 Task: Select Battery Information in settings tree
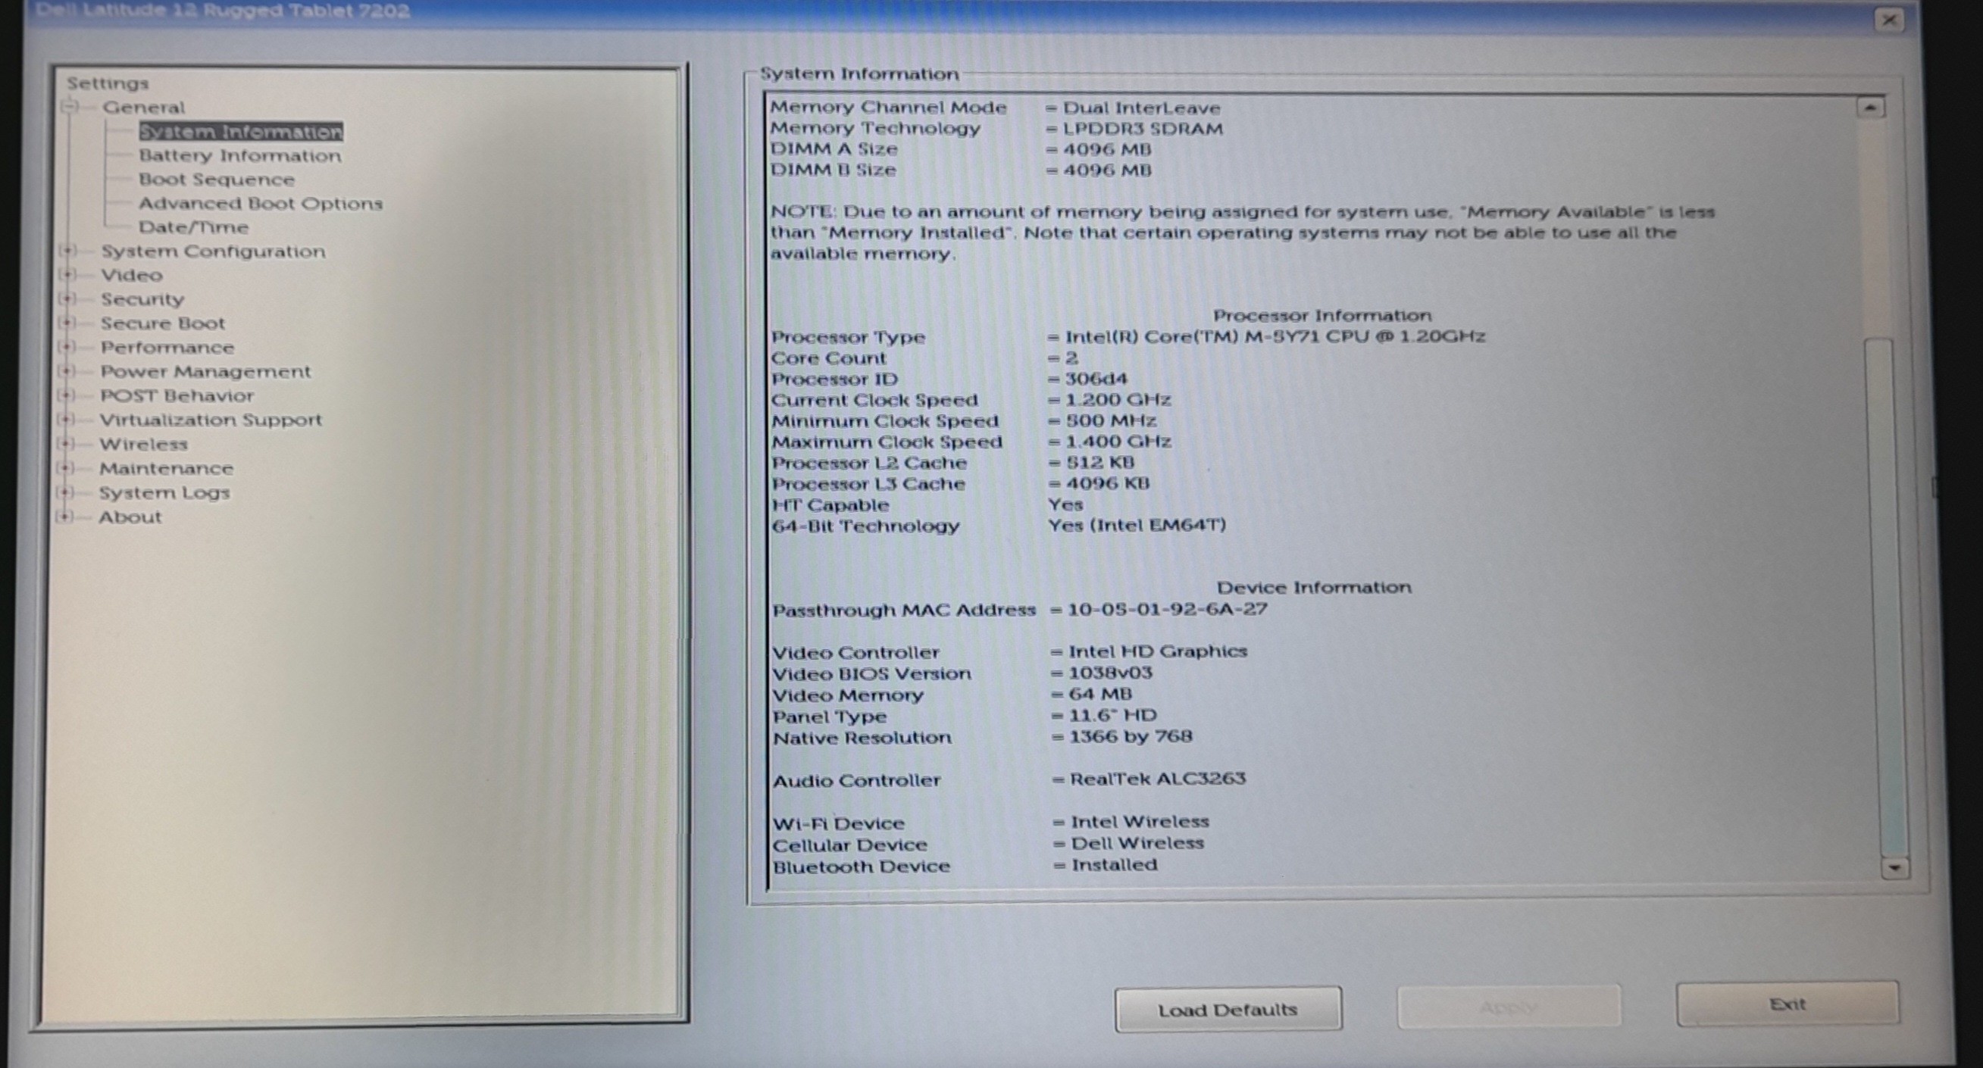tap(239, 155)
